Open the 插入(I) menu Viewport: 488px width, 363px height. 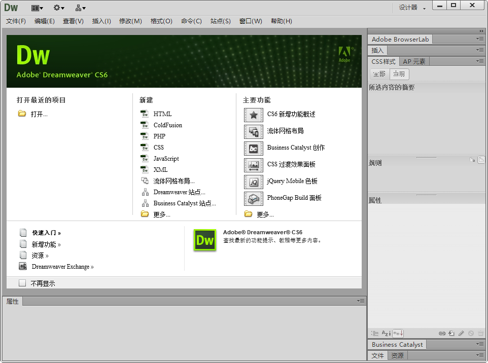click(101, 21)
